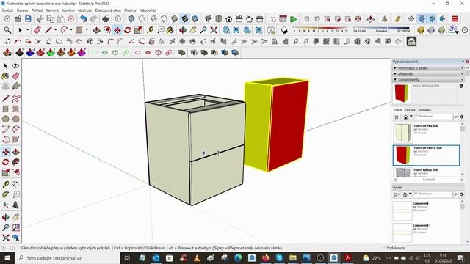This screenshot has width=470, height=264.
Task: Open the Dialogová okna menu
Action: click(108, 10)
